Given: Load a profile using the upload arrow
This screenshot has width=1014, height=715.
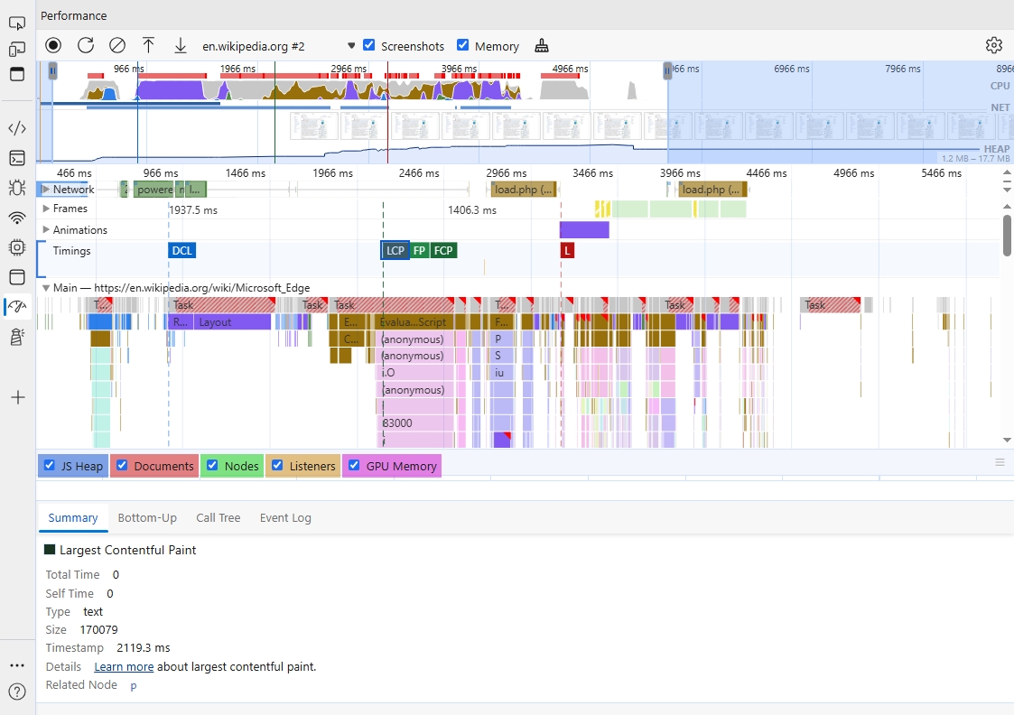Looking at the screenshot, I should [x=148, y=45].
